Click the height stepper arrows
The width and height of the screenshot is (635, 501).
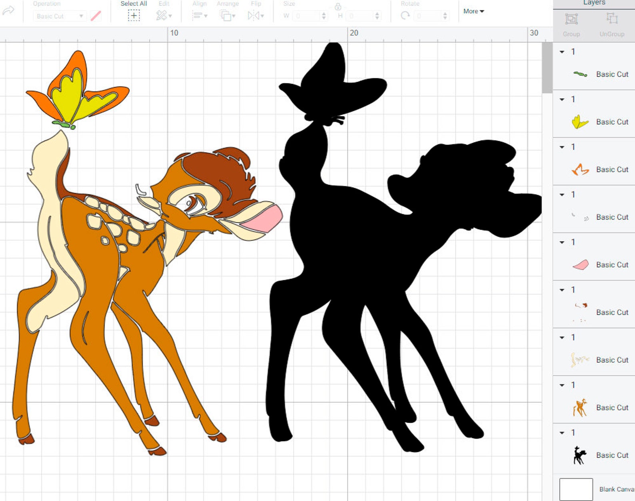click(377, 16)
